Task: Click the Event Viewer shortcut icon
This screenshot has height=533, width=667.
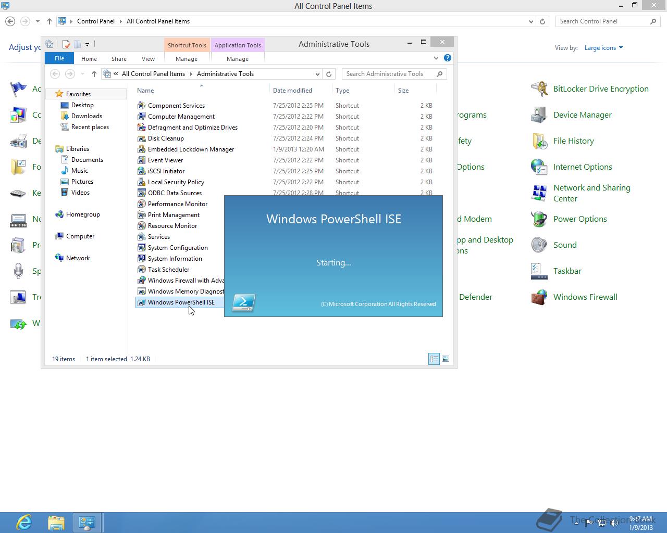Action: tap(141, 160)
